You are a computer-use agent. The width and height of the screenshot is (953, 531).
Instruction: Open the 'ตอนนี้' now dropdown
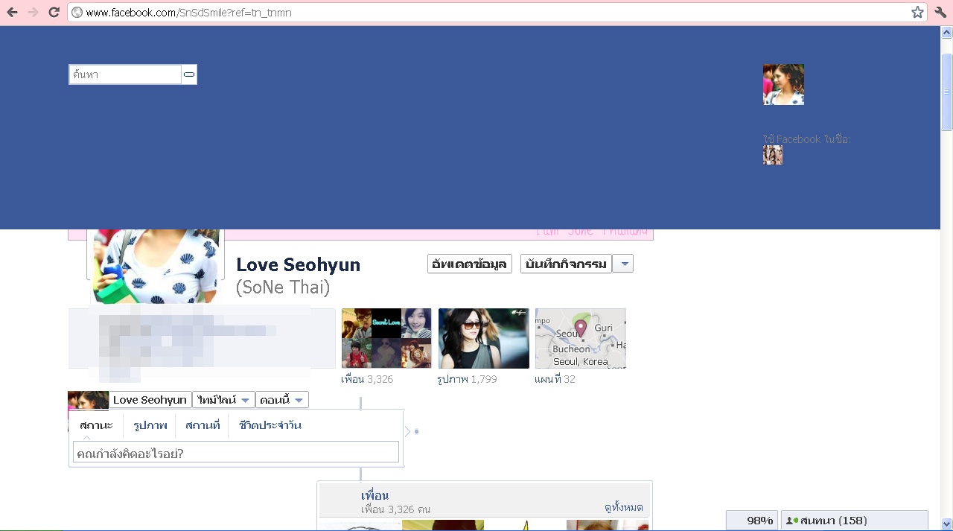click(282, 400)
